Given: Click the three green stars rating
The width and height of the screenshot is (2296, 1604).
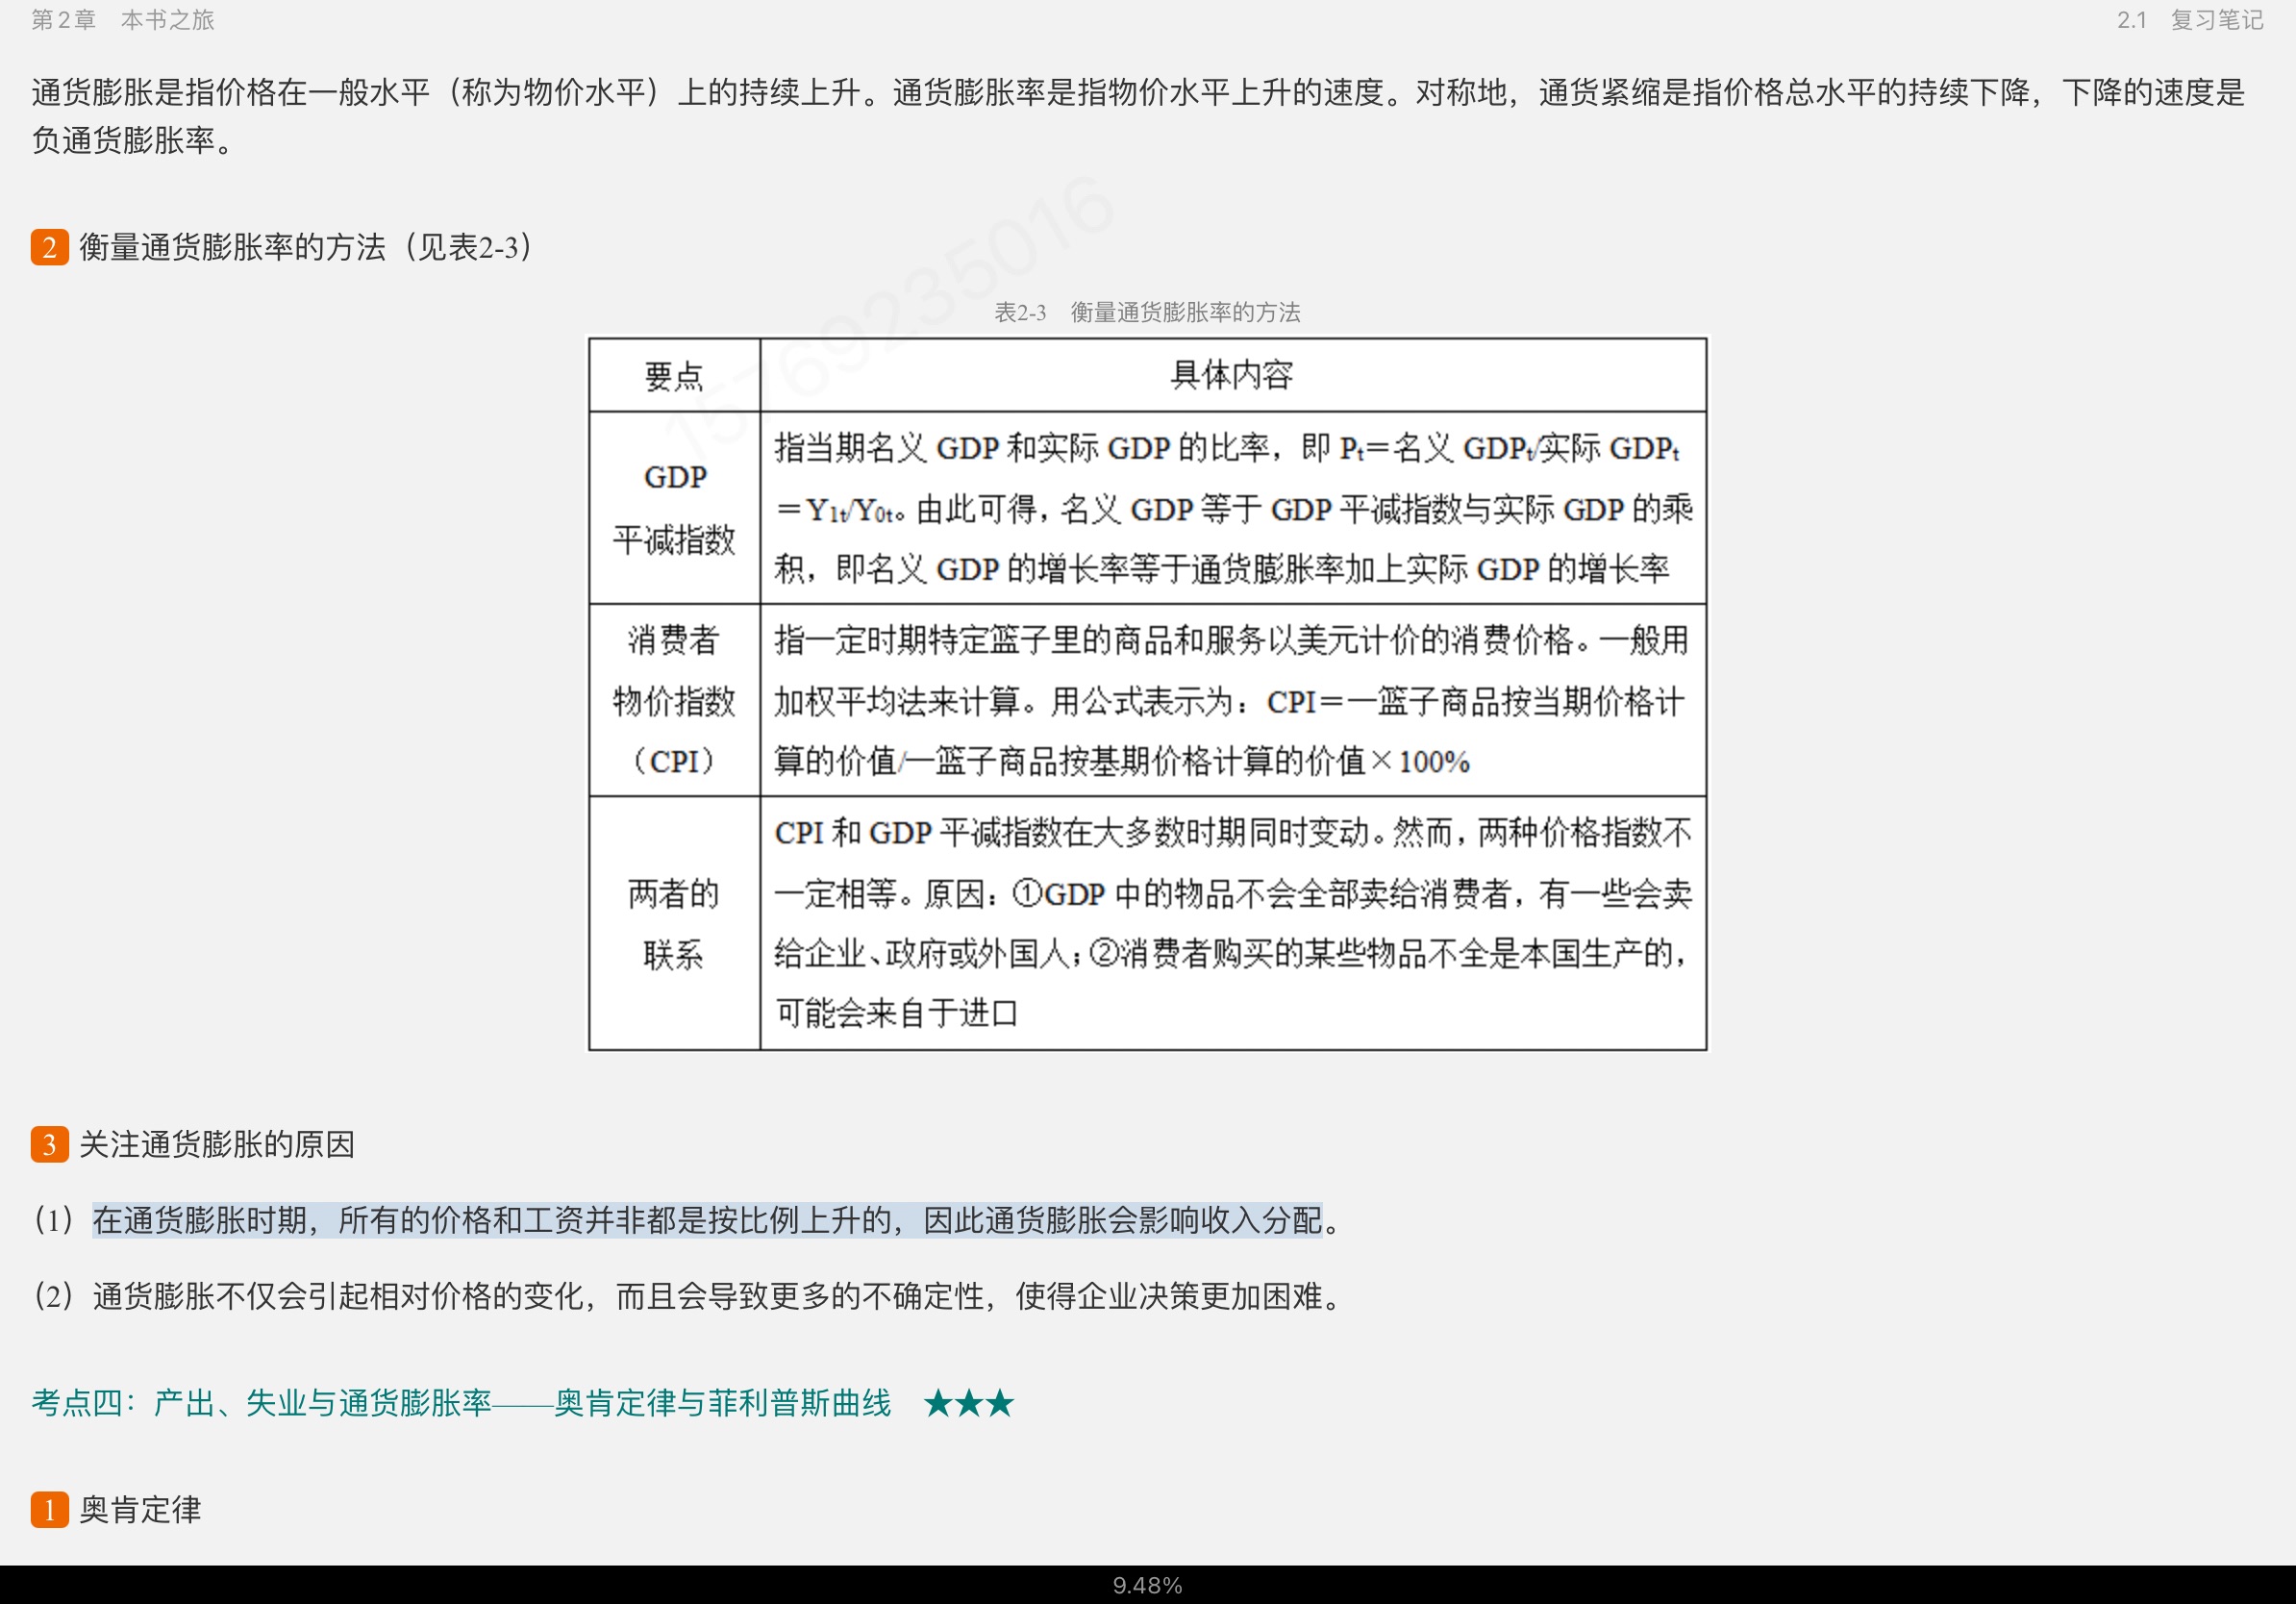Looking at the screenshot, I should (968, 1403).
